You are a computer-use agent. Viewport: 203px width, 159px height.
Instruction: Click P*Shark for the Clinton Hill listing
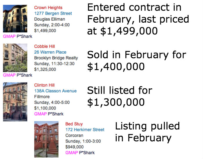[x=56, y=114]
